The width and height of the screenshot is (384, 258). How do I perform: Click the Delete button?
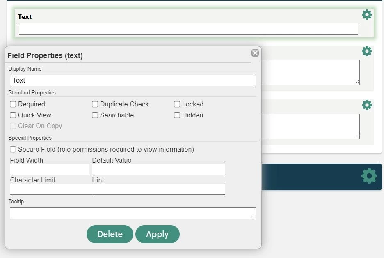click(110, 234)
